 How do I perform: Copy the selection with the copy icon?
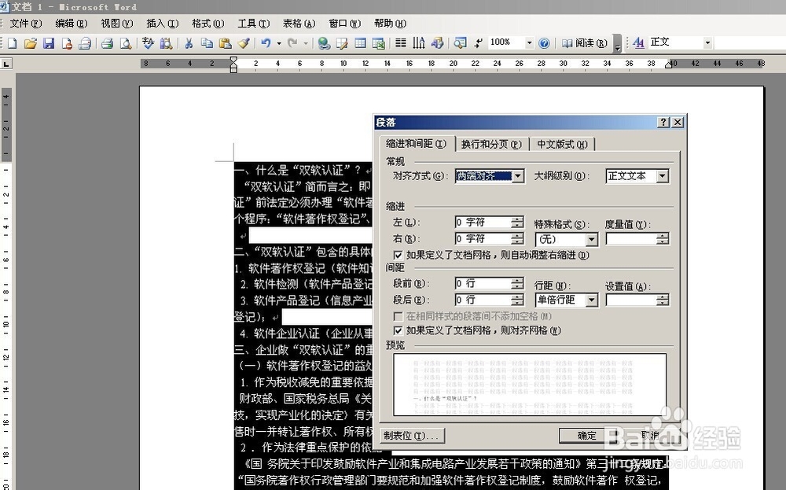coord(207,43)
